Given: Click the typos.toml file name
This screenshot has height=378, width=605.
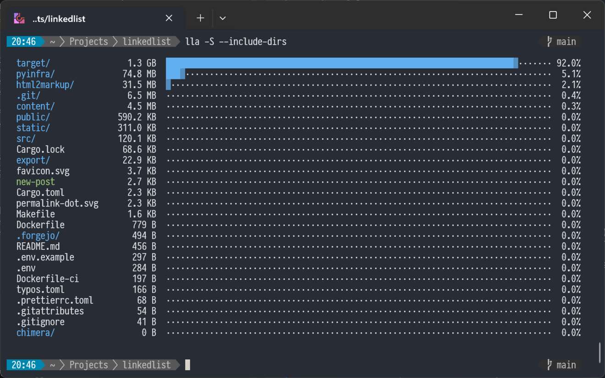Looking at the screenshot, I should 40,289.
